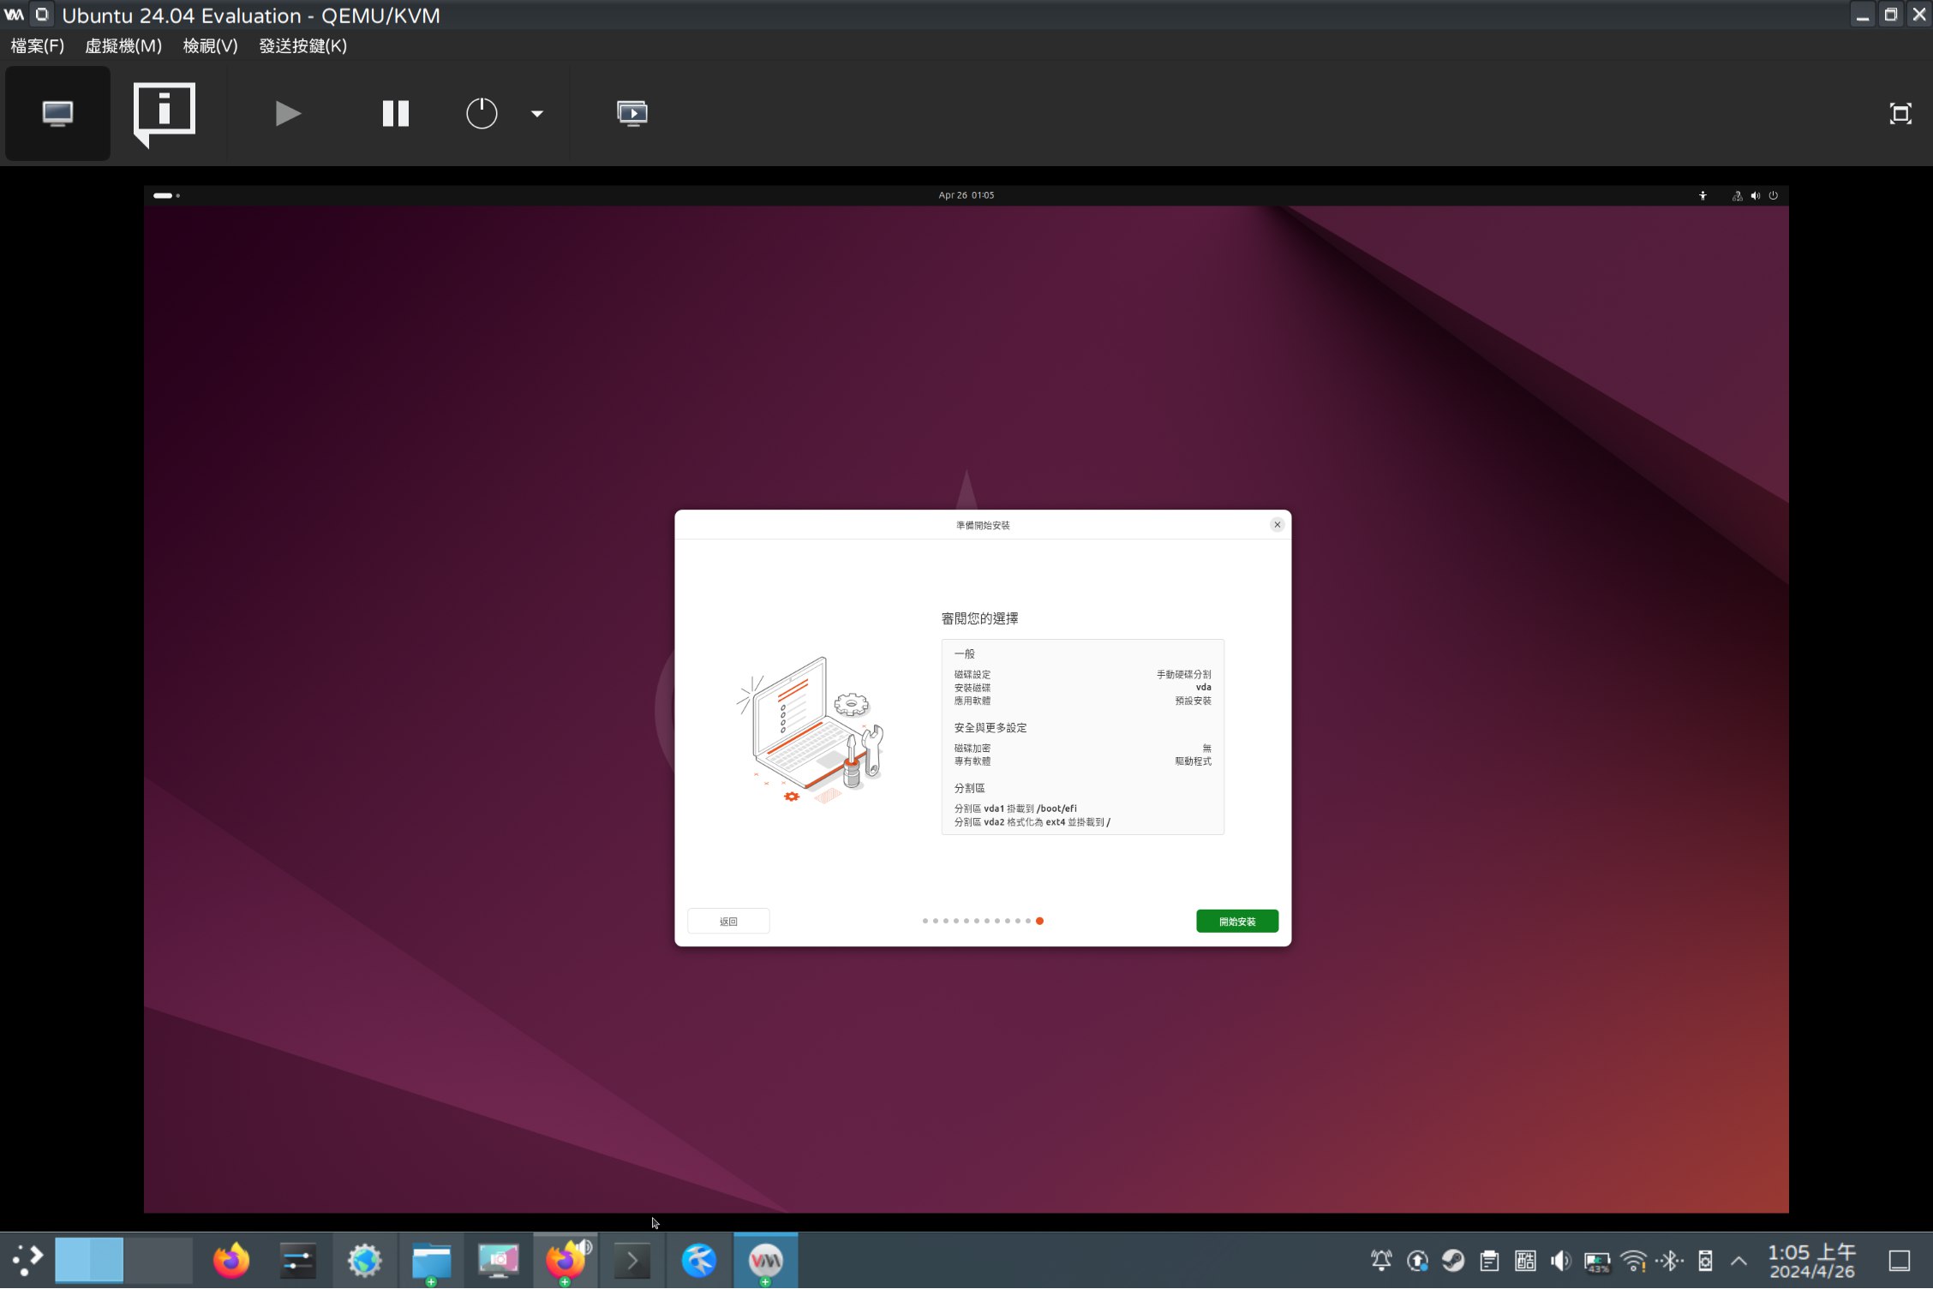Expand hidden system tray icons arrow
This screenshot has width=1933, height=1289.
pyautogui.click(x=1739, y=1260)
